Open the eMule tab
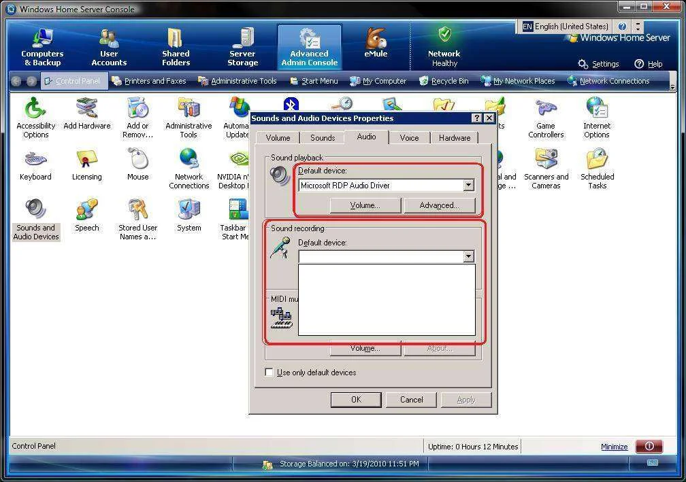 click(x=376, y=44)
